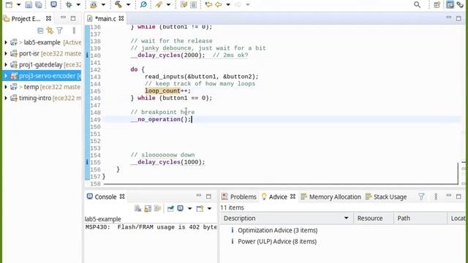This screenshot has width=468, height=263.
Task: Expand the proj3-servo-encoder project
Action: pos(6,76)
